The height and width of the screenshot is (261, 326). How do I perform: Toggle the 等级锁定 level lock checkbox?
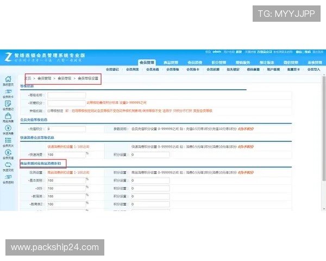coord(49,111)
